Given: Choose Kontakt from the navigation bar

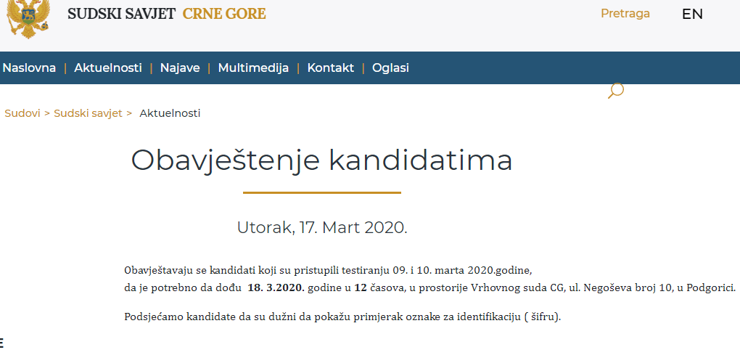Looking at the screenshot, I should click(330, 68).
